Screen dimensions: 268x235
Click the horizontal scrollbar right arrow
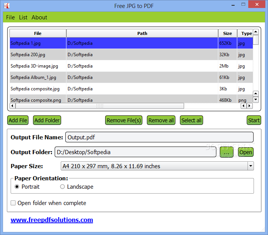tap(249, 106)
